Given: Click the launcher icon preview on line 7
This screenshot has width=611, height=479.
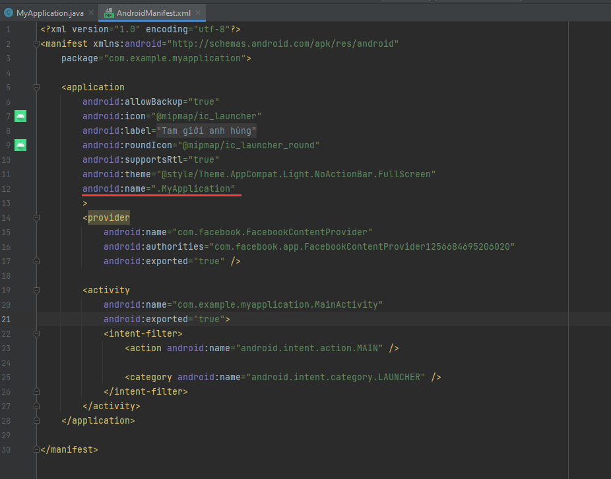Looking at the screenshot, I should (x=20, y=116).
